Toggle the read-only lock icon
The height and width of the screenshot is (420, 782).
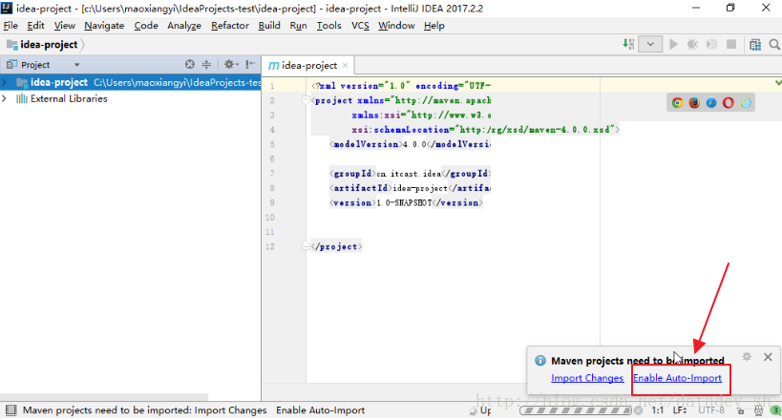pyautogui.click(x=741, y=411)
